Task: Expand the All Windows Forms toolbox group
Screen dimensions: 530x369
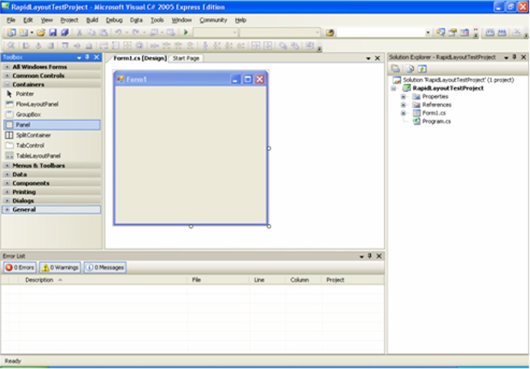Action: point(7,67)
